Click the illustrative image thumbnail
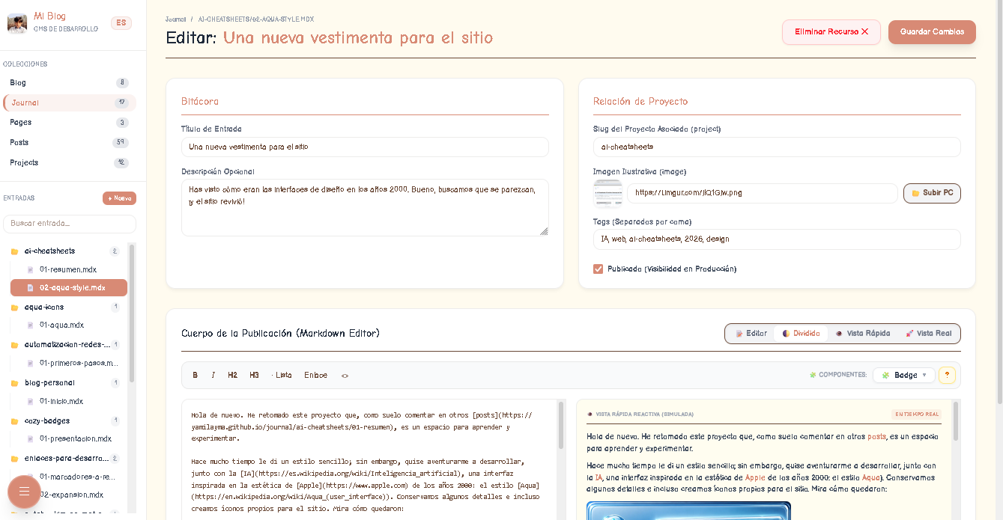The image size is (1003, 520). click(x=607, y=193)
